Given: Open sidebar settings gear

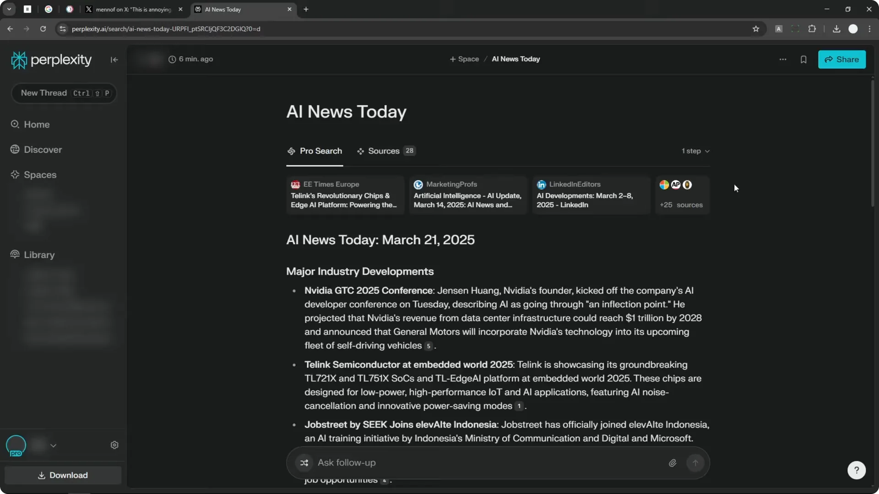Looking at the screenshot, I should pos(114,445).
